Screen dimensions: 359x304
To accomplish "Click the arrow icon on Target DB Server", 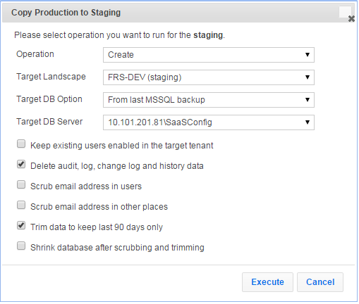I will point(307,122).
